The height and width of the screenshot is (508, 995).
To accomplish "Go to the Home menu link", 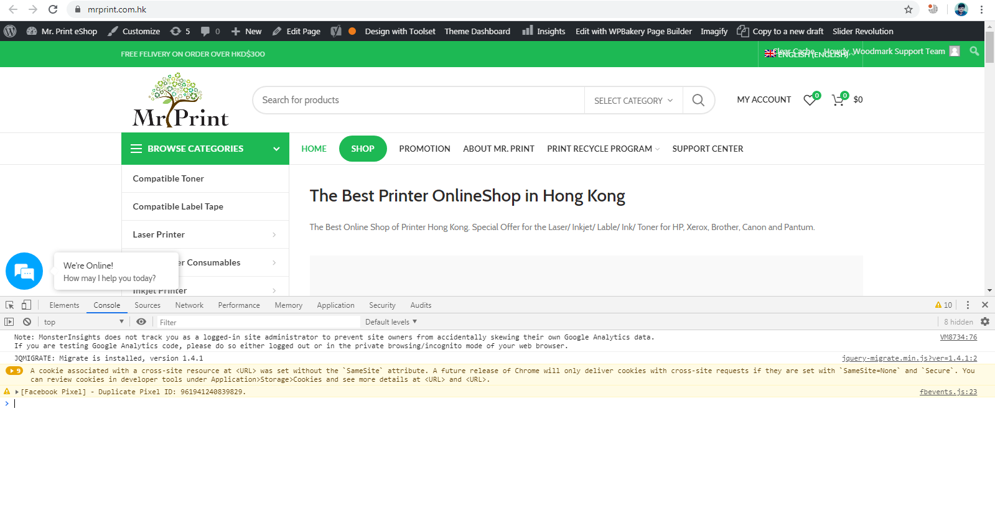I will (x=314, y=149).
